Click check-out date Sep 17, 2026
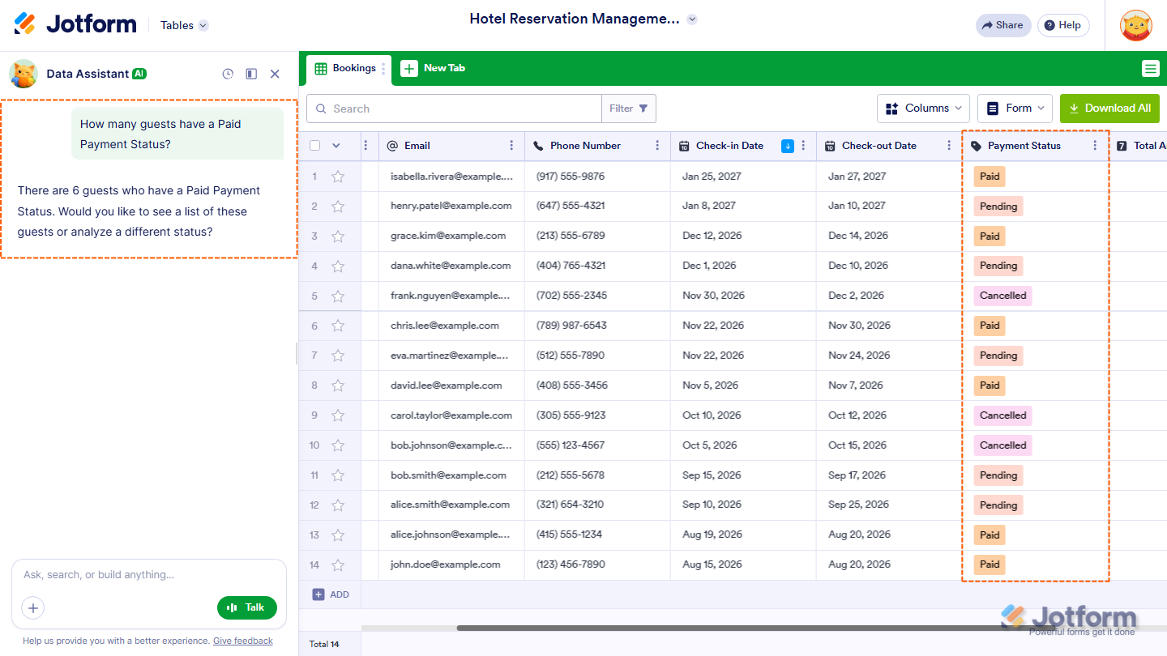 tap(857, 475)
